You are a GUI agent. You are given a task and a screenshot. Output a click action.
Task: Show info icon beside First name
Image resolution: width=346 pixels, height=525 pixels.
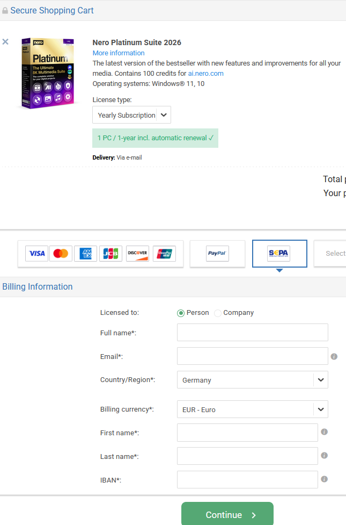[324, 432]
